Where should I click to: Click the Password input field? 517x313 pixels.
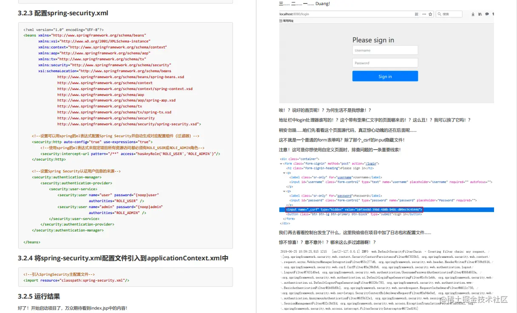(x=385, y=63)
